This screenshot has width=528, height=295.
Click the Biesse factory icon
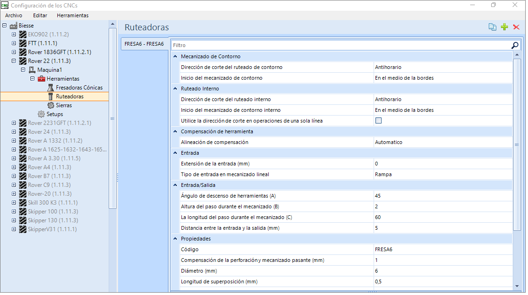[14, 26]
